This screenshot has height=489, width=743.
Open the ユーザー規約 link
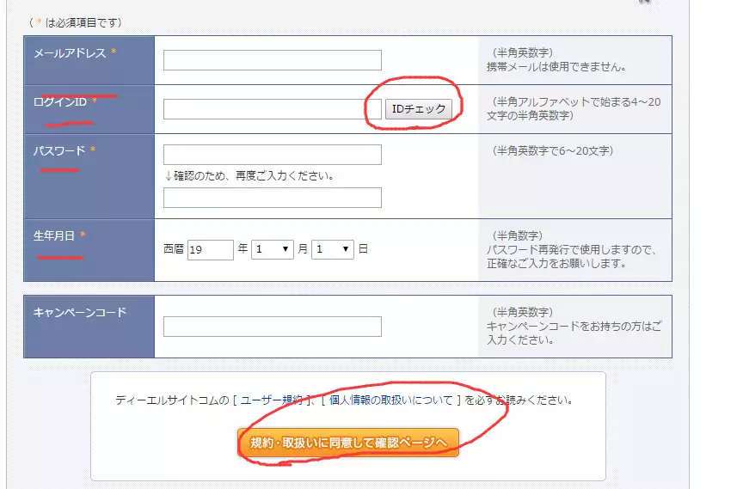pos(271,400)
